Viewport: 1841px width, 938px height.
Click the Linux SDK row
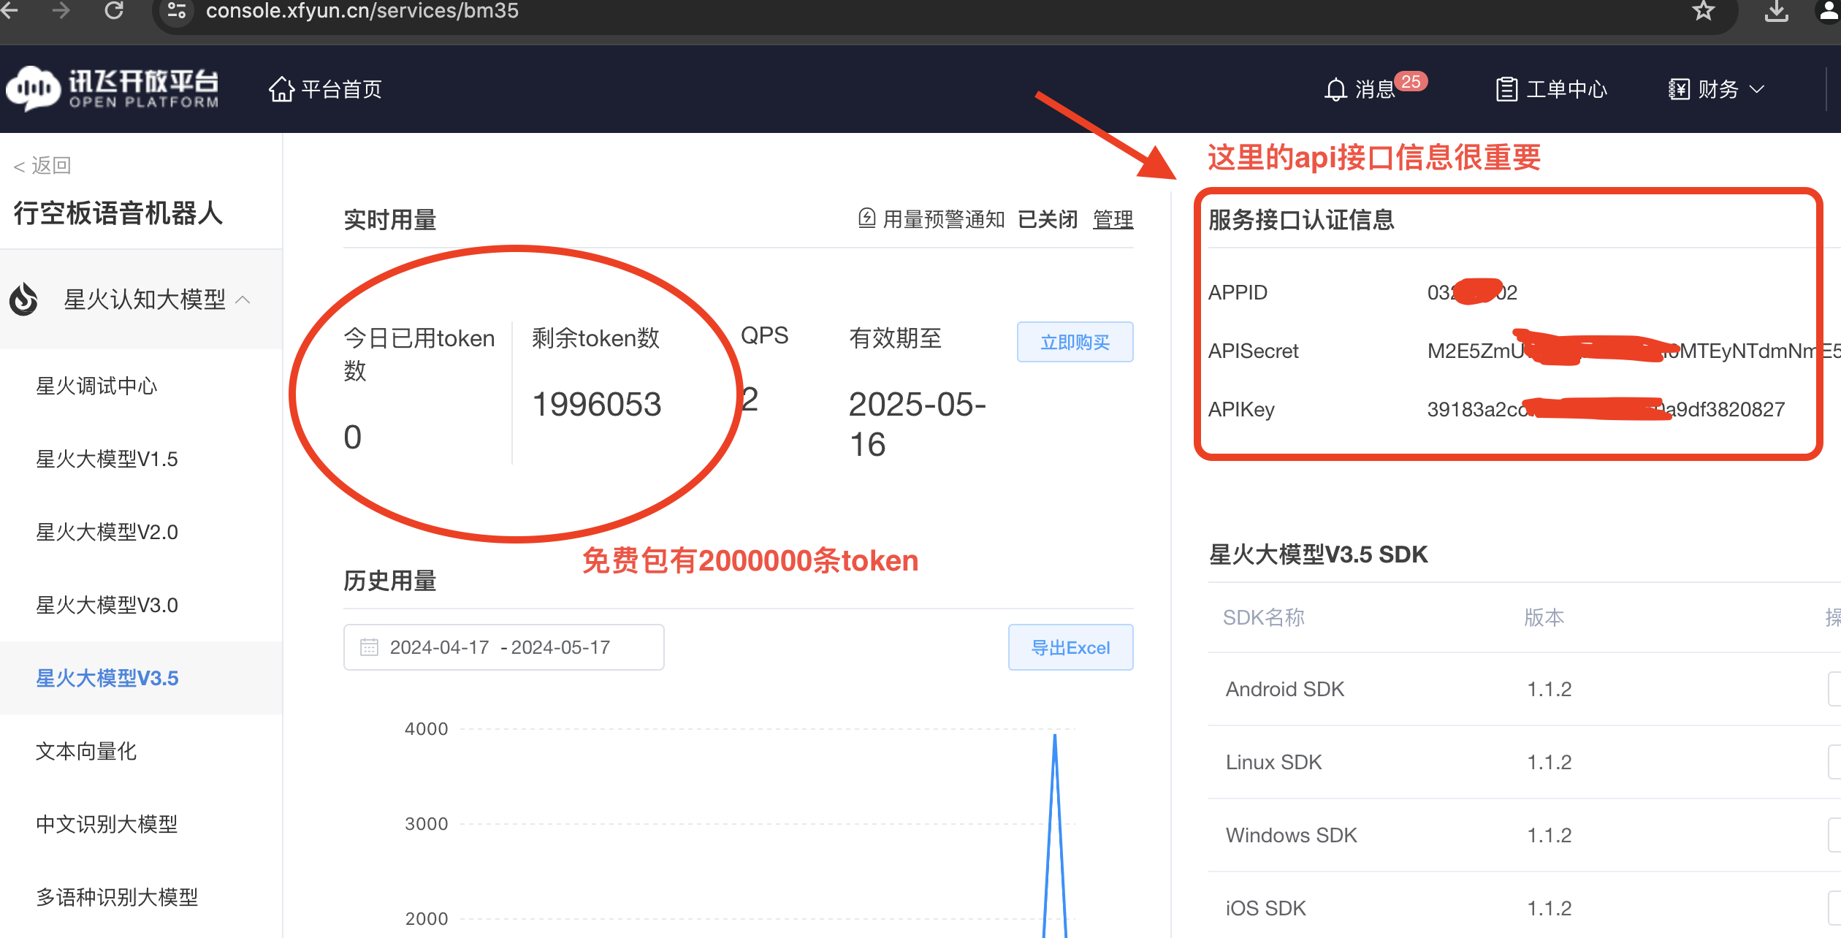click(x=1524, y=762)
